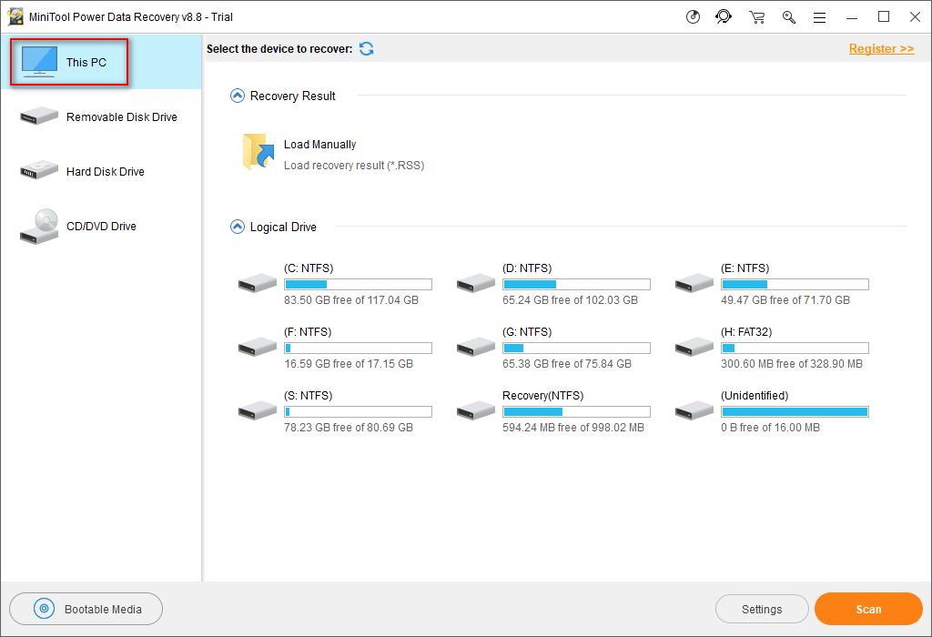Image resolution: width=932 pixels, height=637 pixels.
Task: Click the E: drive usage bar
Action: [x=795, y=285]
